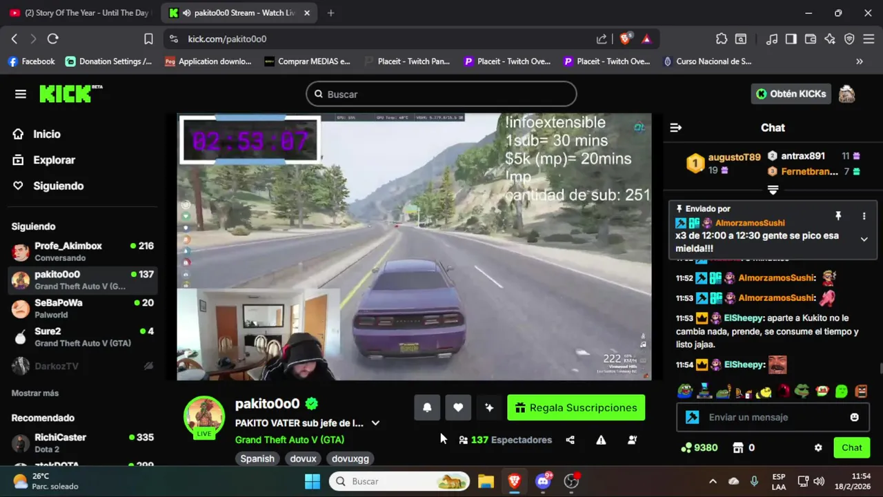Pin icon on the pinned chat message
This screenshot has height=497, width=883.
[x=838, y=216]
